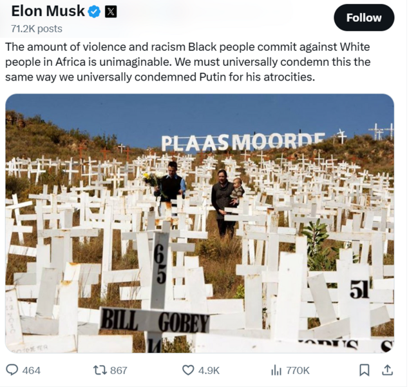Click the blue verified checkmark badge

[x=94, y=12]
